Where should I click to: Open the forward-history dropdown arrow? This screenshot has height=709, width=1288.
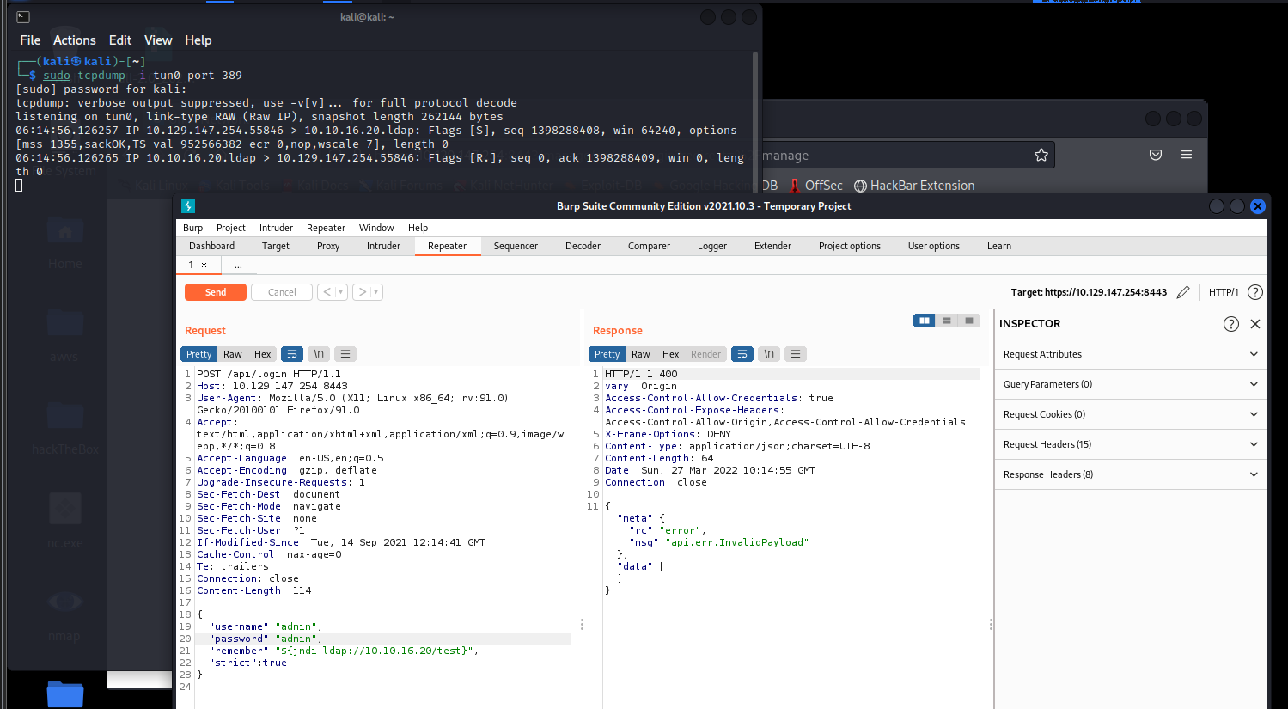pos(376,292)
